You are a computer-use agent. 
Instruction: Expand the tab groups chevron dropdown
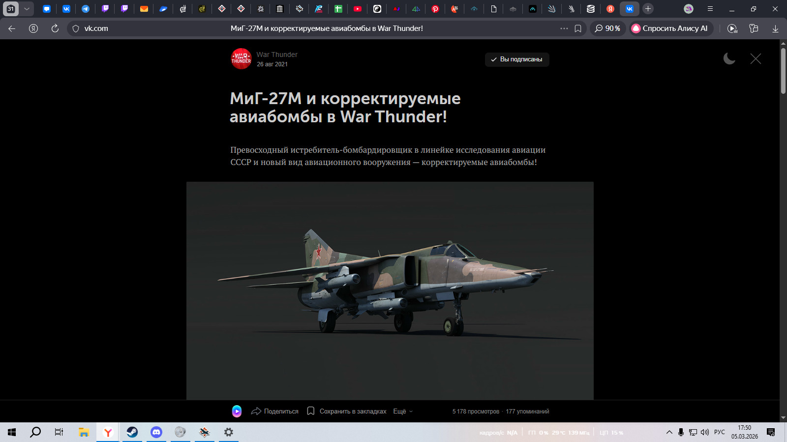[x=27, y=9]
